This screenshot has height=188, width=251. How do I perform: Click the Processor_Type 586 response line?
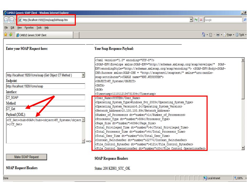coord(132,119)
